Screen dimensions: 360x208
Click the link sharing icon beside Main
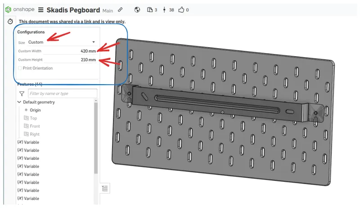point(120,10)
